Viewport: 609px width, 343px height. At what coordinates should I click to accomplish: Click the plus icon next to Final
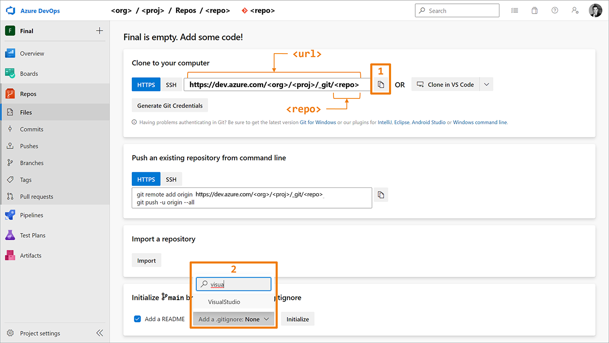pyautogui.click(x=100, y=31)
